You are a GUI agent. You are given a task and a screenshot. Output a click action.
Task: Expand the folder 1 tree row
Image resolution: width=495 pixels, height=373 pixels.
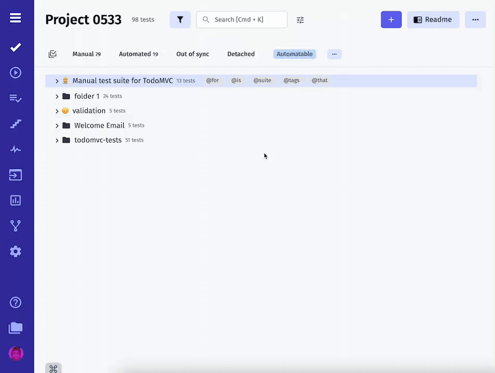click(x=57, y=96)
